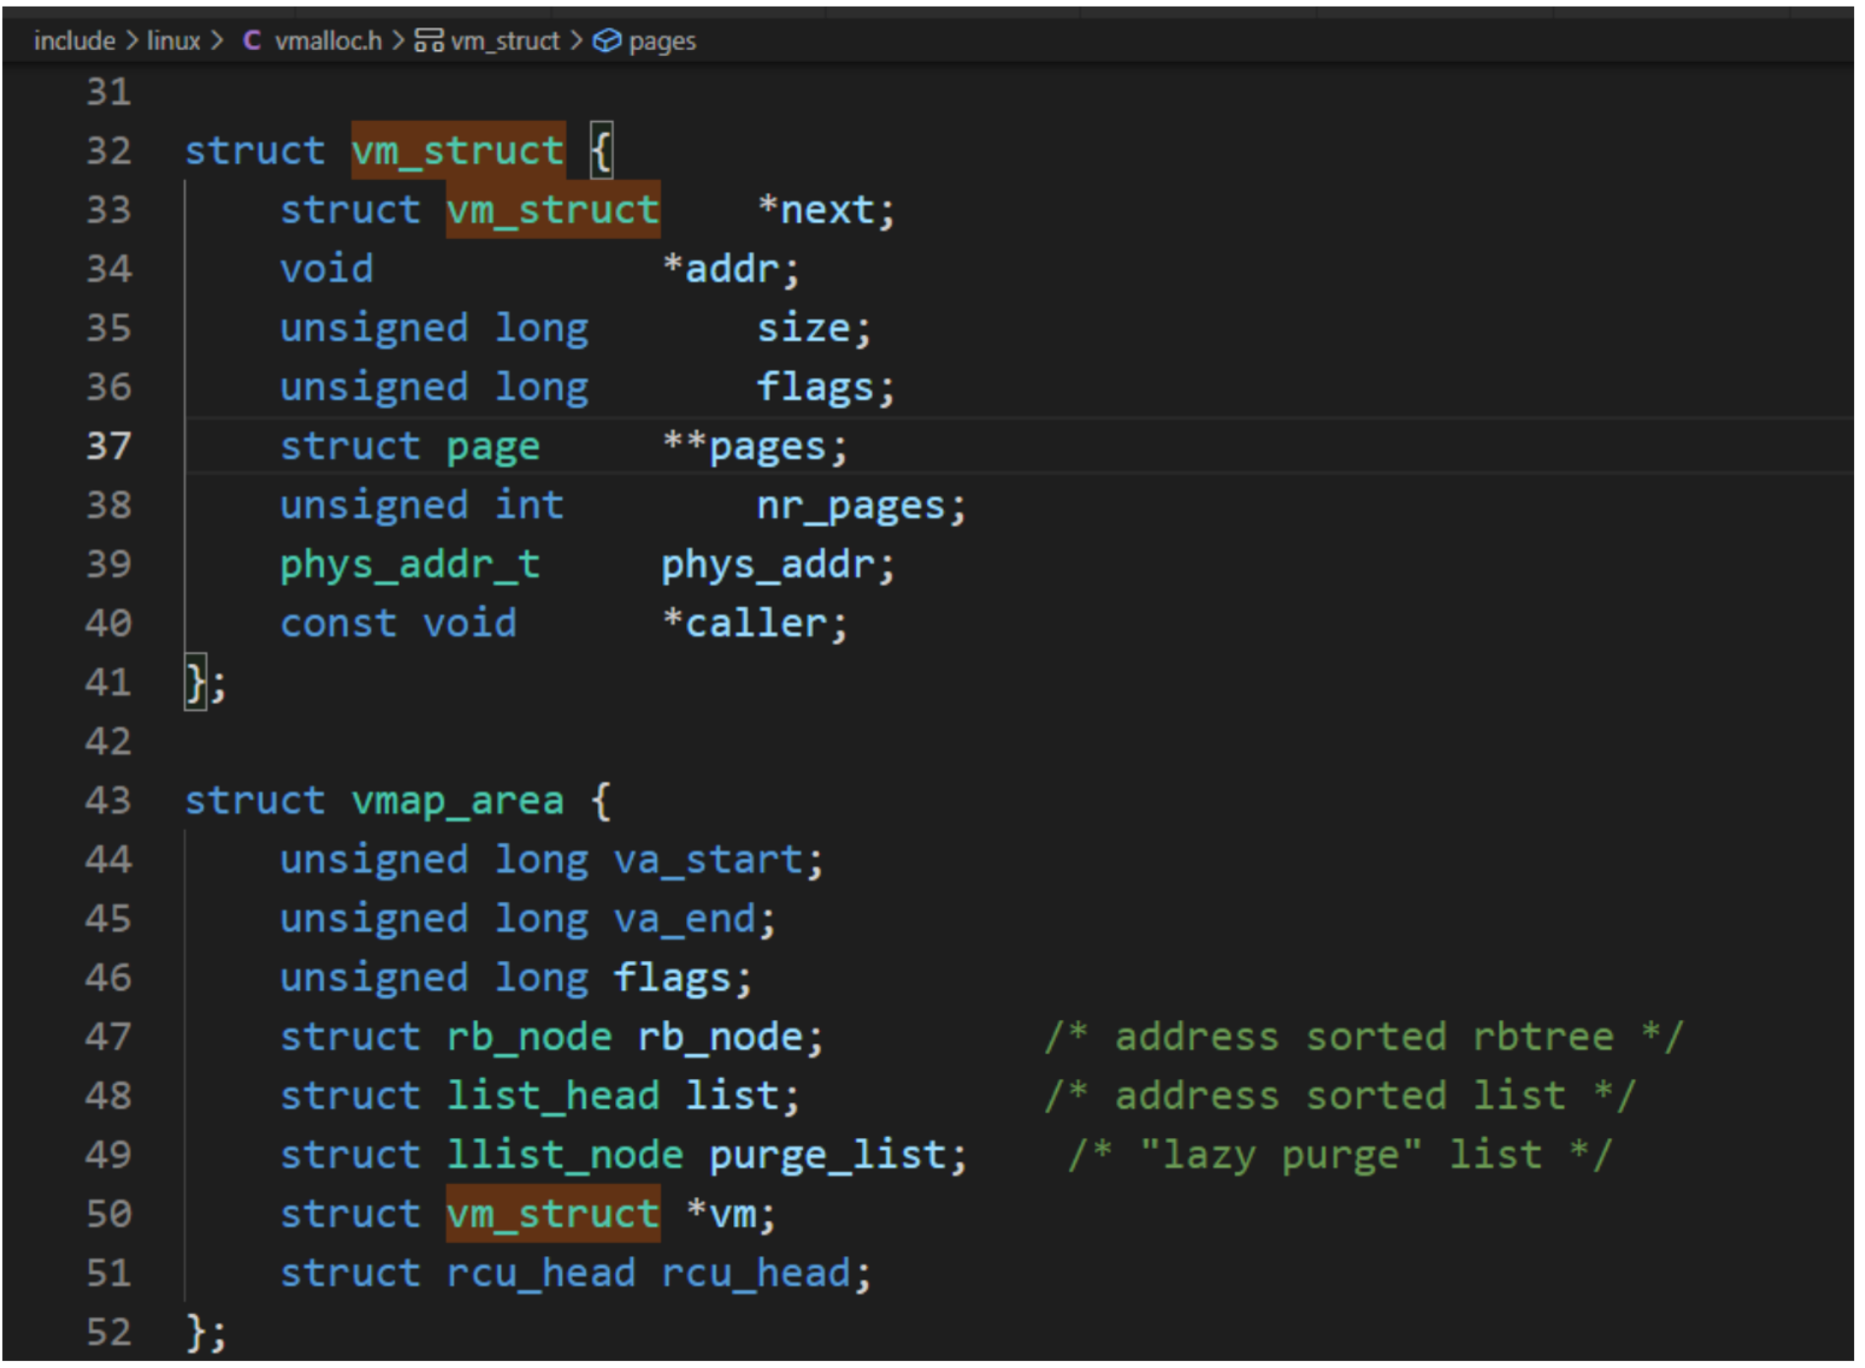The height and width of the screenshot is (1368, 1865).
Task: Click the closing brace on line 41
Action: [196, 683]
